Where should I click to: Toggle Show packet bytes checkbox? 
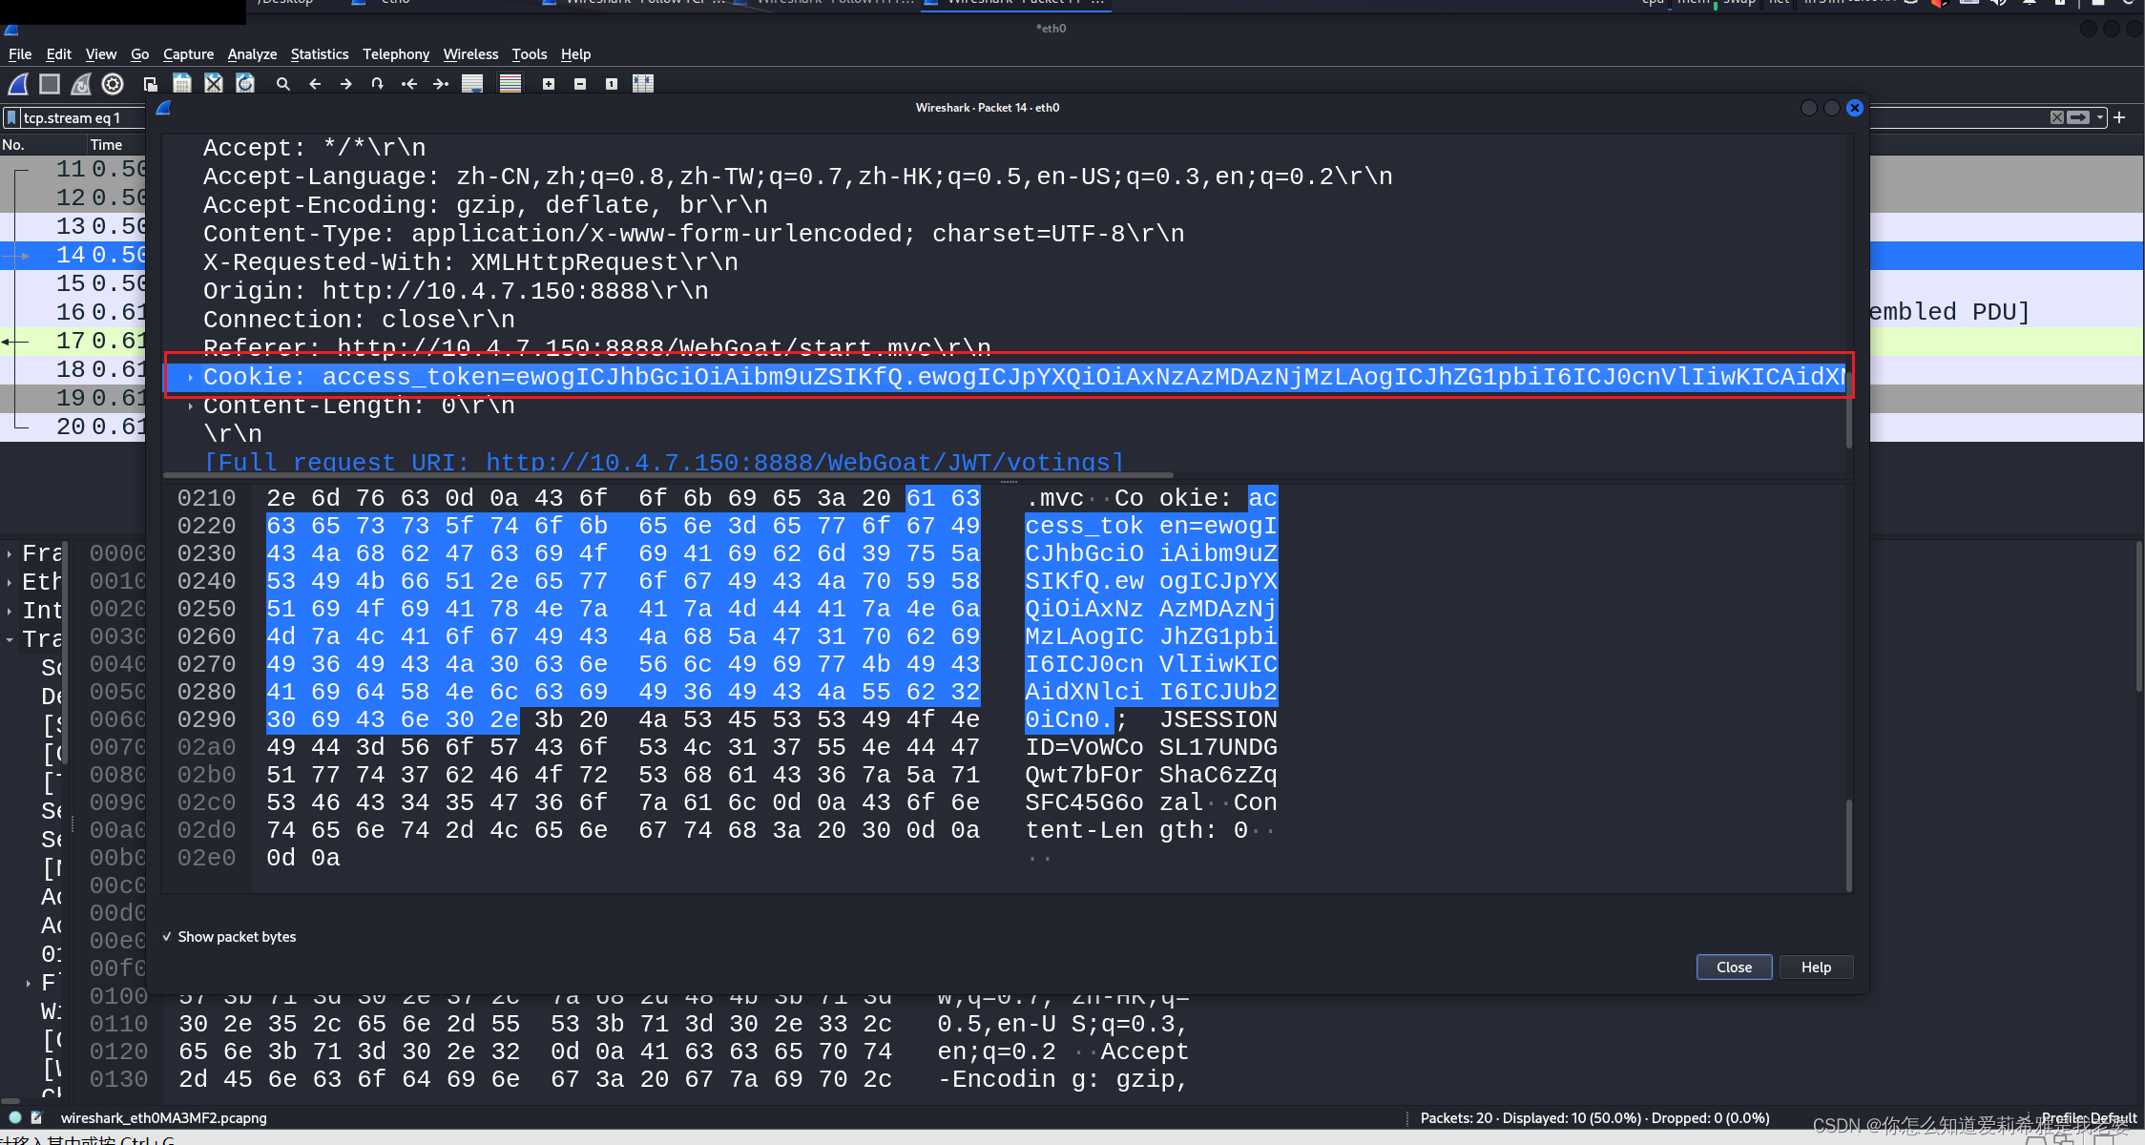229,937
